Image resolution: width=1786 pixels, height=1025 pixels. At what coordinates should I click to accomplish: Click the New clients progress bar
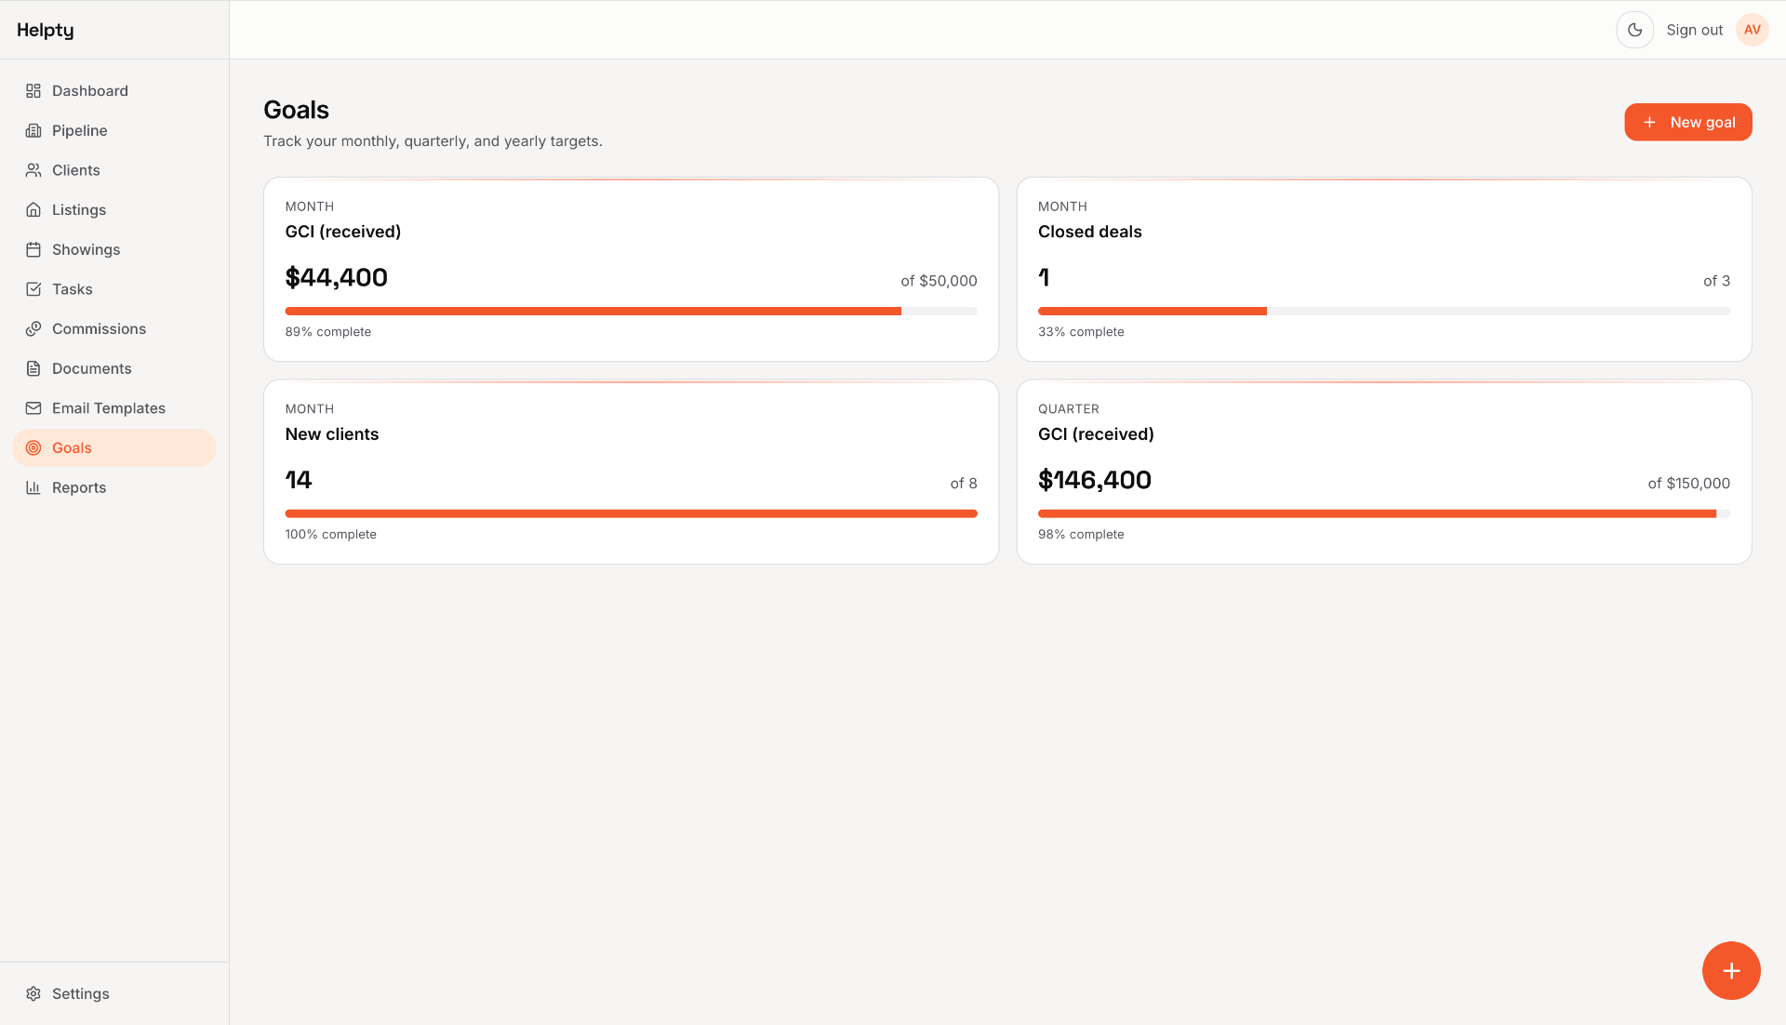click(x=631, y=513)
